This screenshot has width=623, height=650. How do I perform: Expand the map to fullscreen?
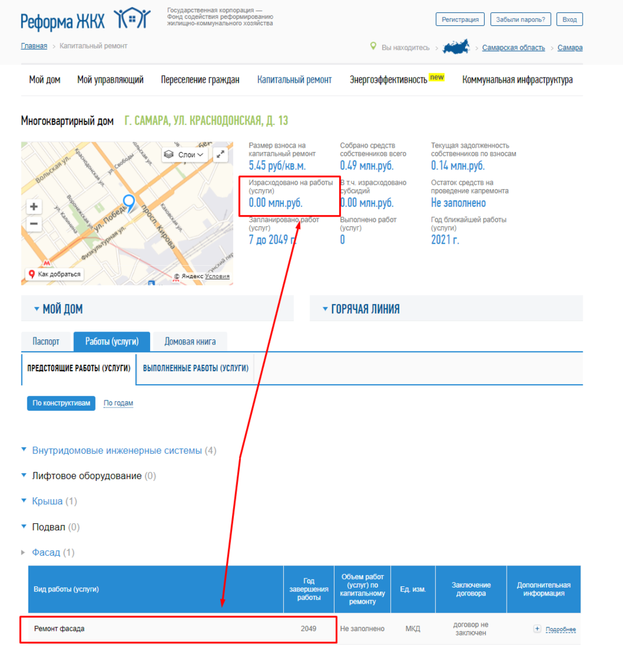click(221, 155)
